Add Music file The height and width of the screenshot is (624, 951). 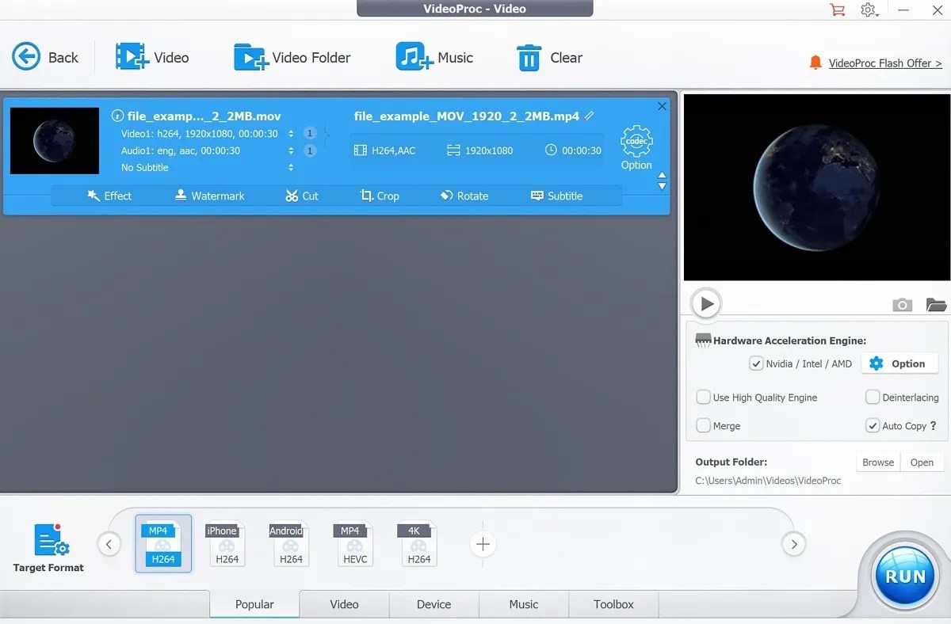coord(434,57)
